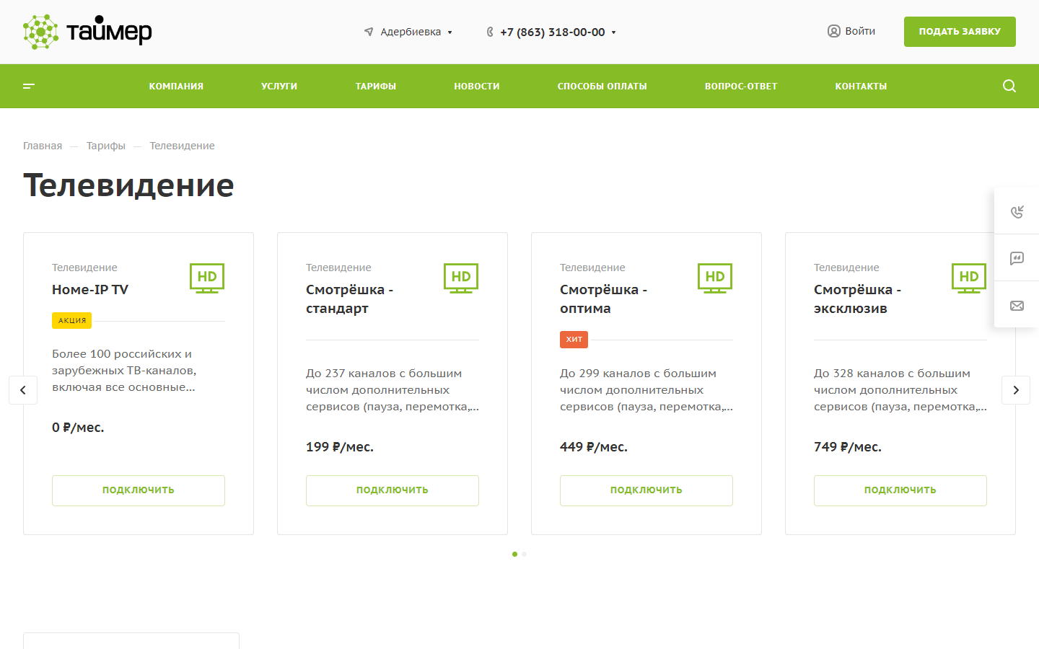
Task: Open the Способы оплаты menu item
Action: pos(602,86)
